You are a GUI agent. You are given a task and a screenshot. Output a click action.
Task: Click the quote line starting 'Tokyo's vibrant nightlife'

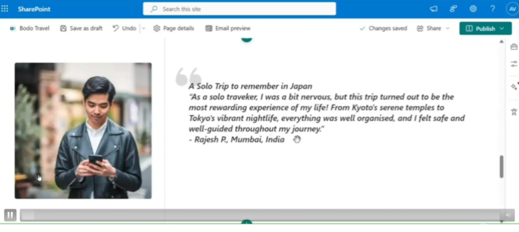[327, 118]
